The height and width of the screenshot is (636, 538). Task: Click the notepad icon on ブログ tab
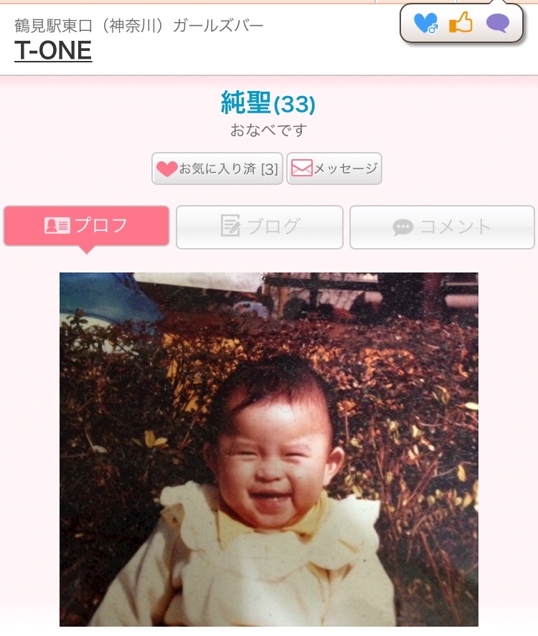point(230,225)
